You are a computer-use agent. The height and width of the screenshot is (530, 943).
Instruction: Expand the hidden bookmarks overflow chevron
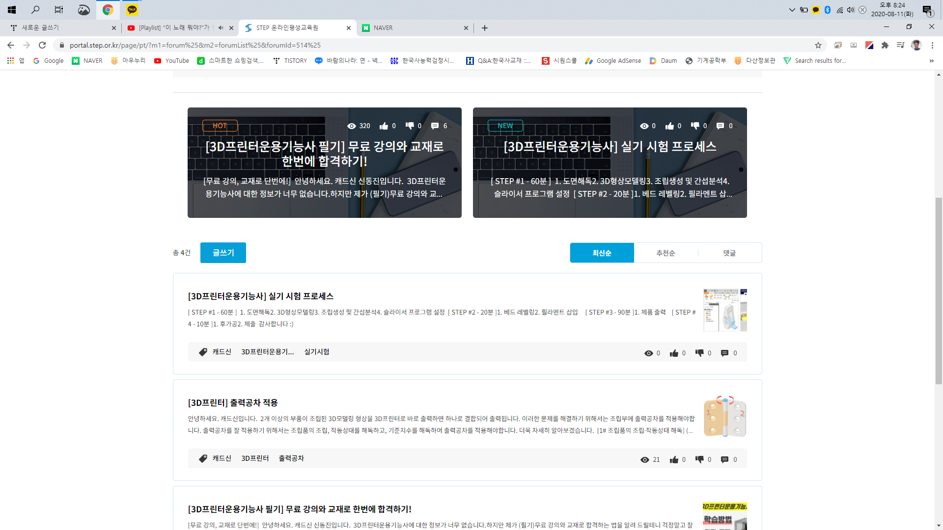(931, 61)
